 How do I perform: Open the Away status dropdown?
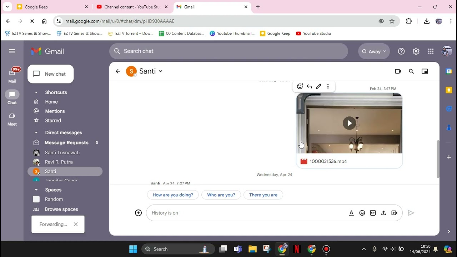point(374,51)
